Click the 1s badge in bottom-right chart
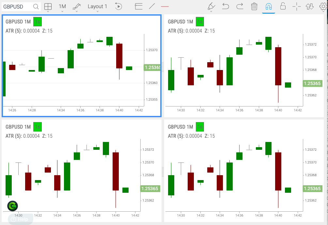This screenshot has width=328, height=225. pos(200,127)
